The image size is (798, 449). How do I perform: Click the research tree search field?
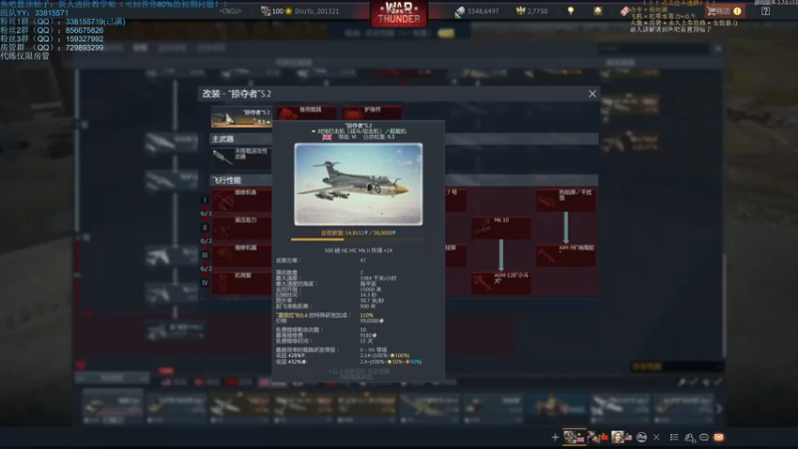(x=653, y=48)
